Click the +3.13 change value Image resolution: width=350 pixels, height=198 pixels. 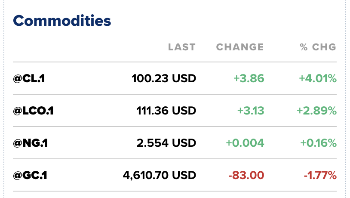click(251, 111)
